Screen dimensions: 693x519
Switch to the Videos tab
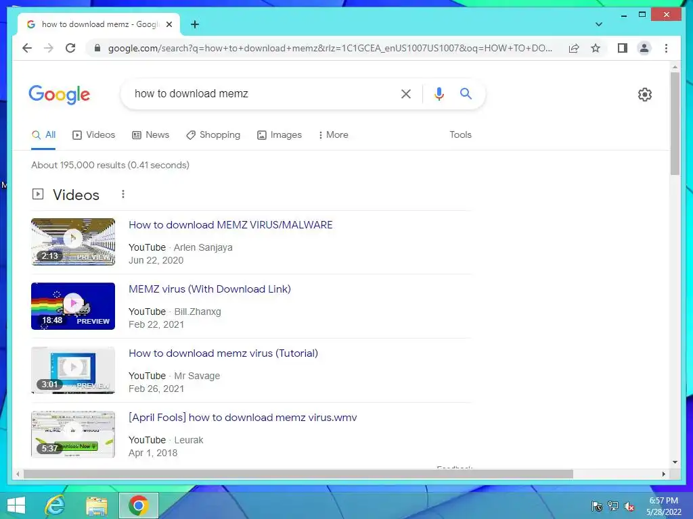tap(93, 135)
